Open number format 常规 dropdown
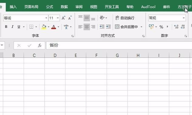Screen dimensions: 192x115 tap(184, 18)
